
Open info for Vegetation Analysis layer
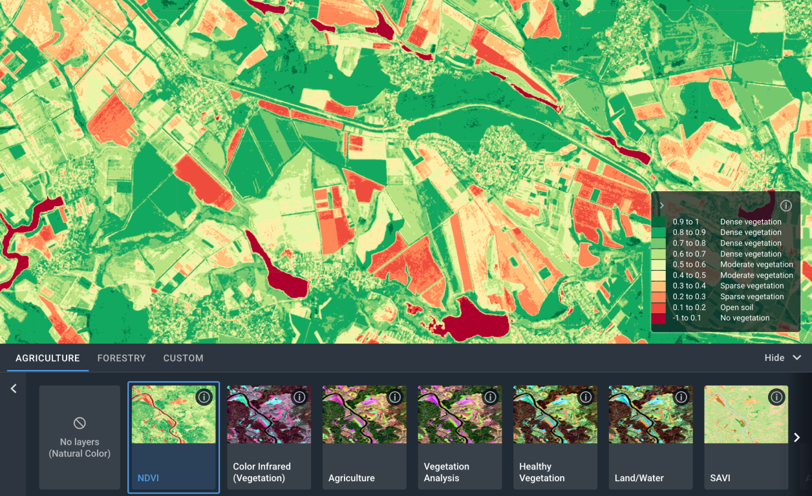click(490, 397)
